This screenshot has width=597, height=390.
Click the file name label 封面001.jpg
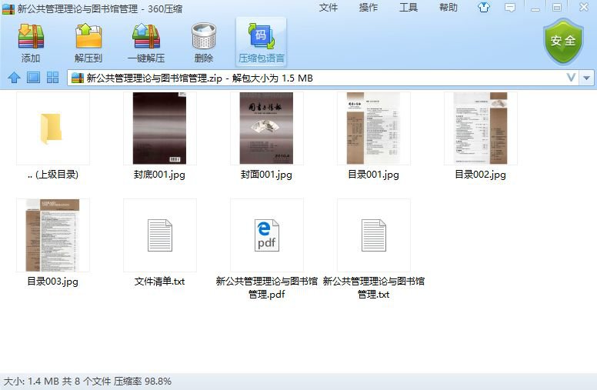click(266, 175)
